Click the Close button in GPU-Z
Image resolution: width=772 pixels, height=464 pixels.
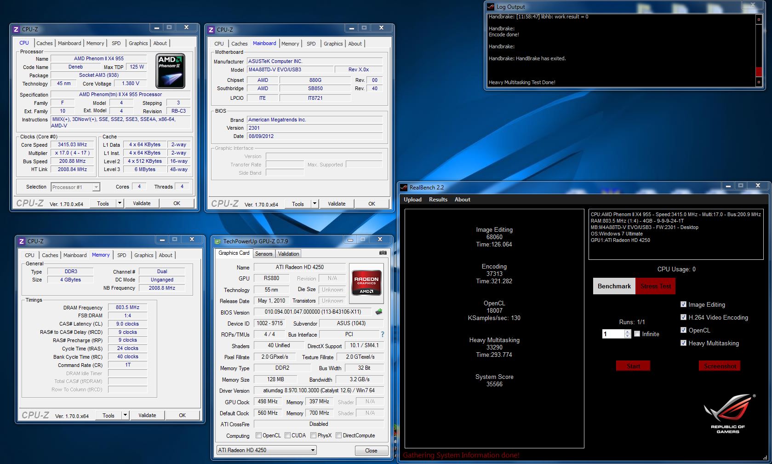click(x=371, y=451)
